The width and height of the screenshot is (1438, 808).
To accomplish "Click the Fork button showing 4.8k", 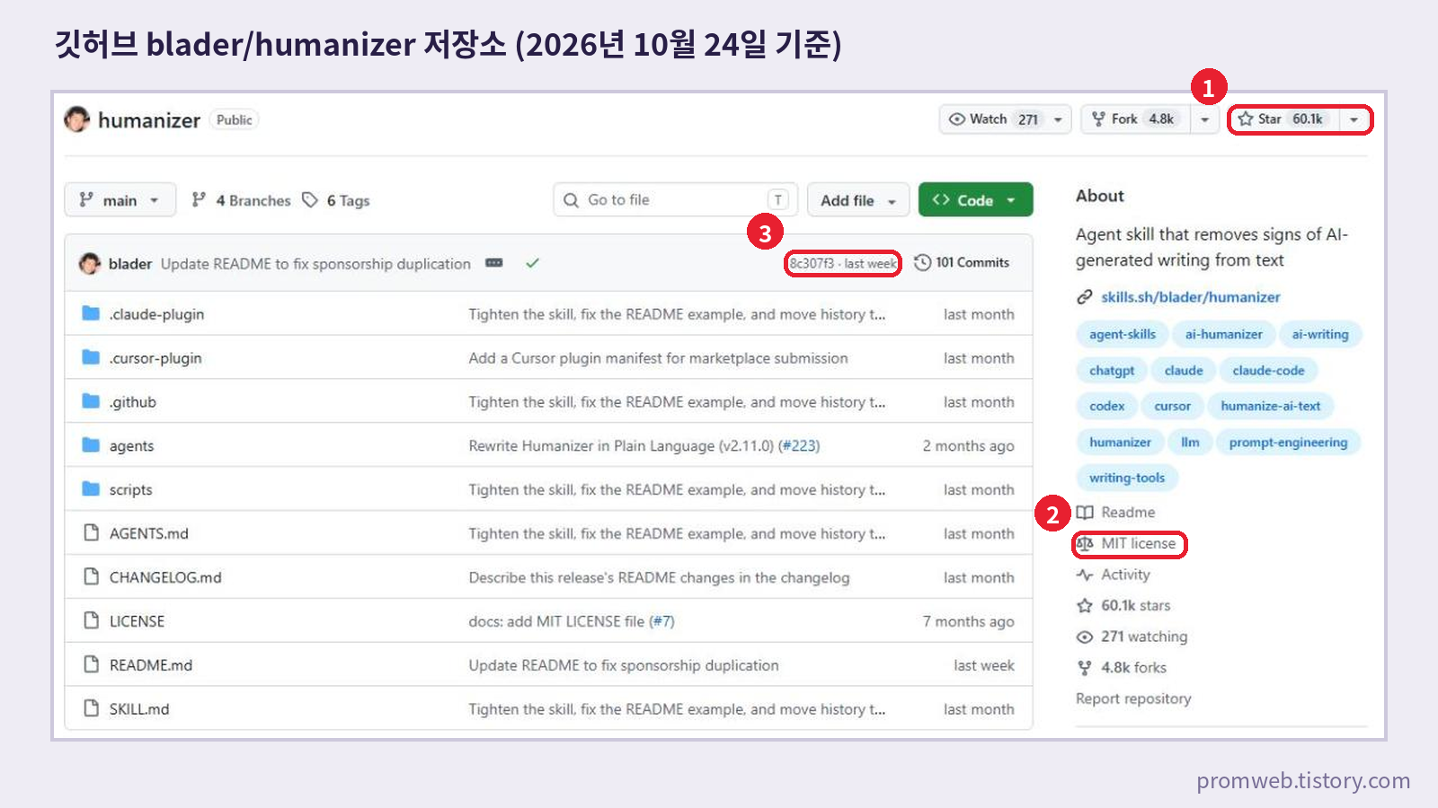I will tap(1135, 119).
